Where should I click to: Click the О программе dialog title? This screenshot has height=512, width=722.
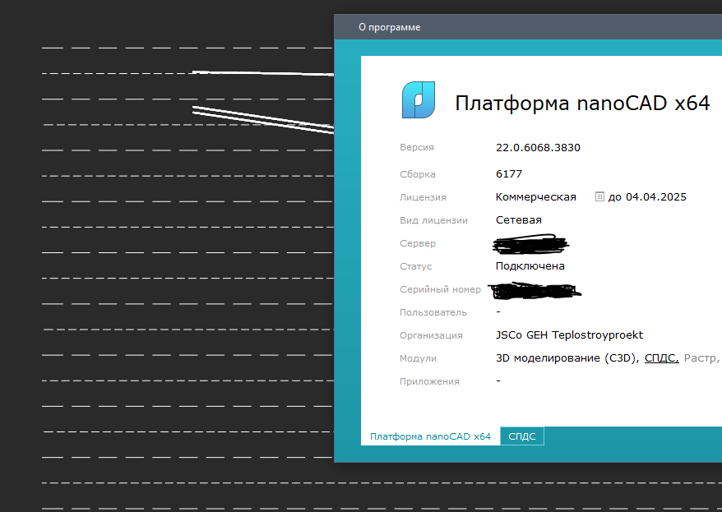tap(390, 27)
